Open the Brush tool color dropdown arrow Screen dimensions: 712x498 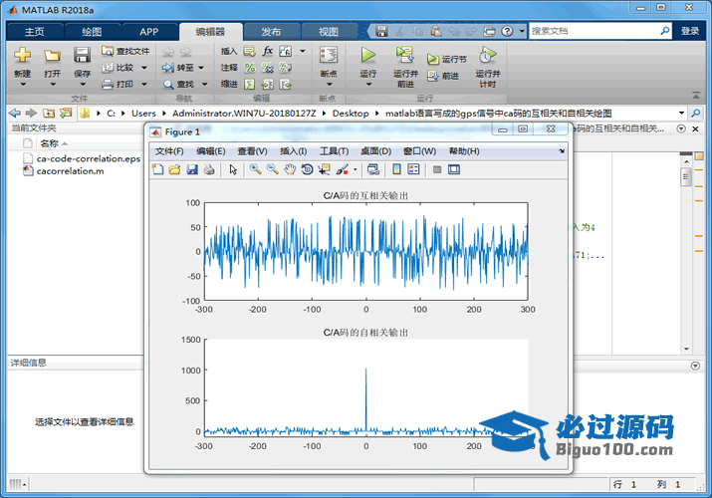point(355,169)
